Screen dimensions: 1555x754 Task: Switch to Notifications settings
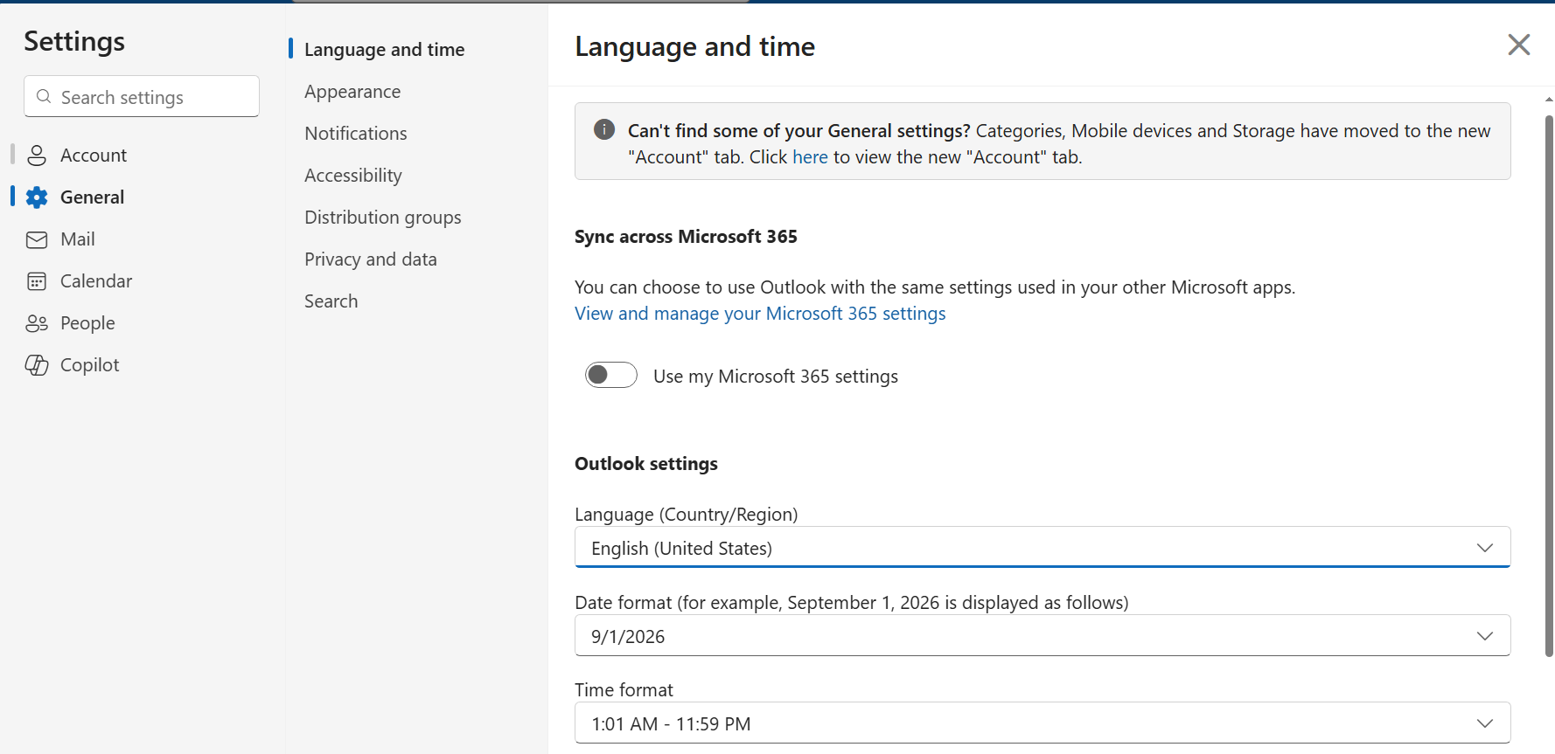click(x=356, y=134)
